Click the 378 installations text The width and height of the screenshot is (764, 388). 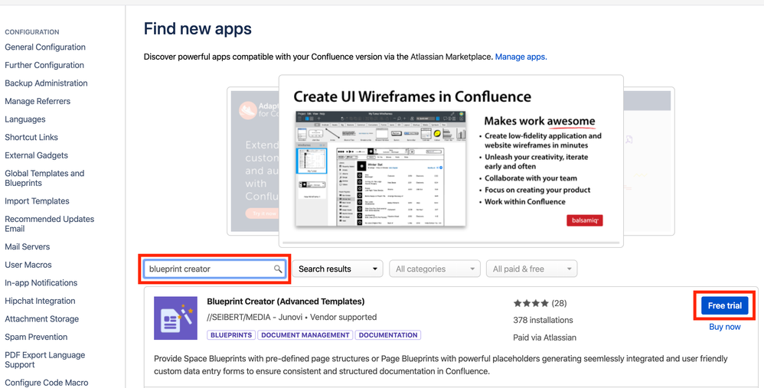[543, 321]
